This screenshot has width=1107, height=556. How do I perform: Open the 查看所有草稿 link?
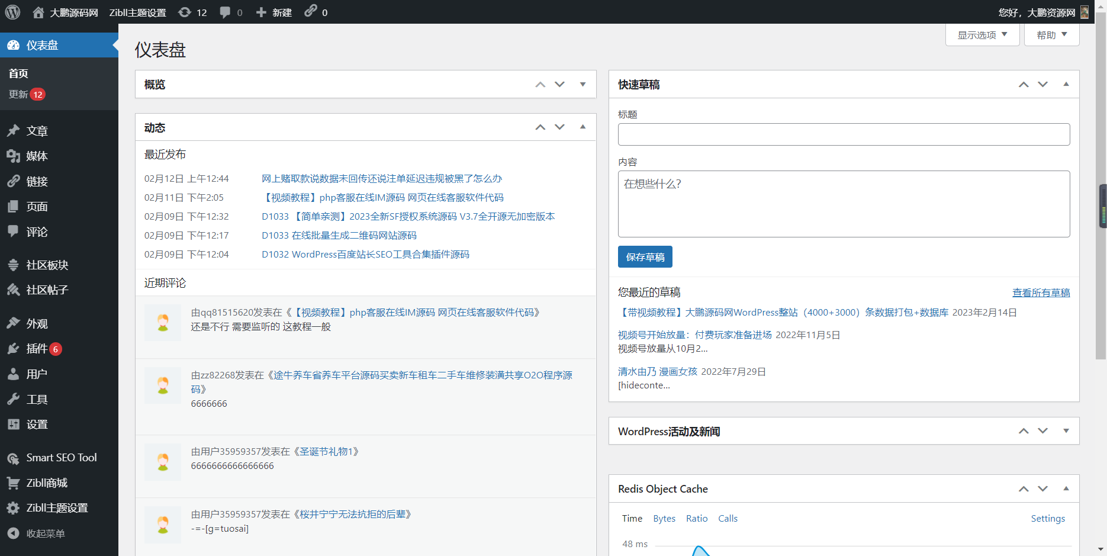click(1041, 292)
